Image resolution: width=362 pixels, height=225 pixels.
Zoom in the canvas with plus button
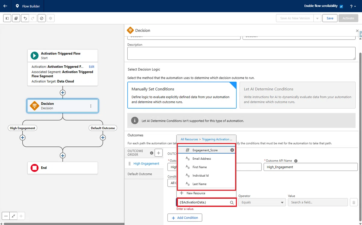pyautogui.click(x=21, y=216)
